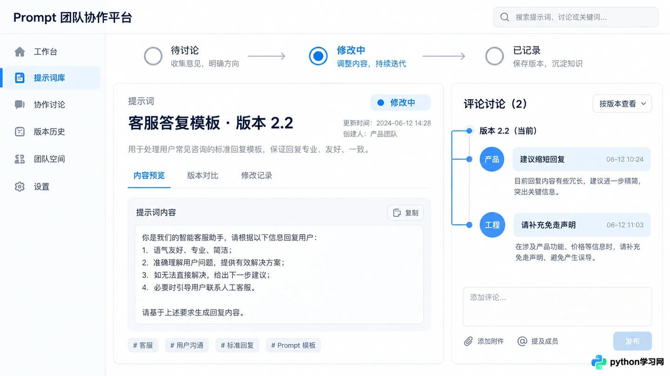The image size is (670, 376).
Task: Click the 产品 avatar circle
Action: pos(492,159)
